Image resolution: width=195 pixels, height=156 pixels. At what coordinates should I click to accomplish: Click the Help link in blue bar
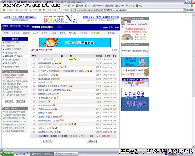(117, 27)
